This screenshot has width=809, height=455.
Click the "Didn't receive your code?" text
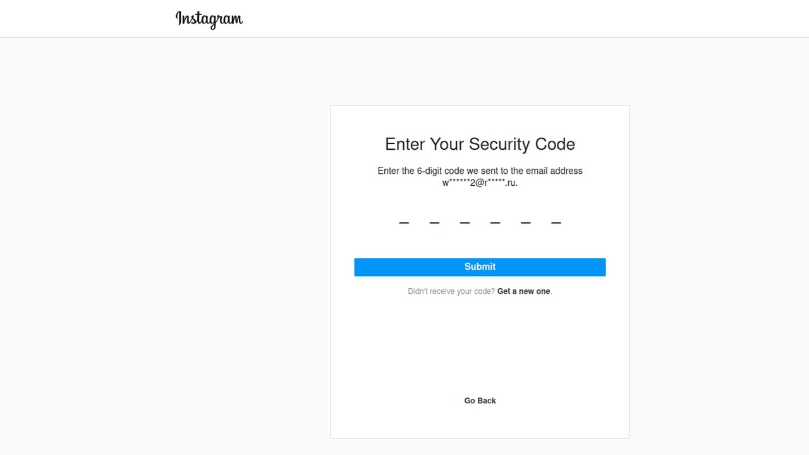pos(451,291)
